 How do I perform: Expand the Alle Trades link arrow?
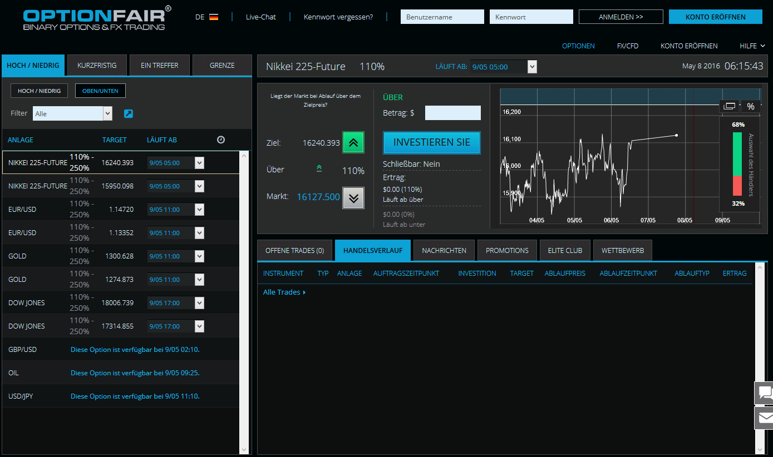tap(304, 292)
